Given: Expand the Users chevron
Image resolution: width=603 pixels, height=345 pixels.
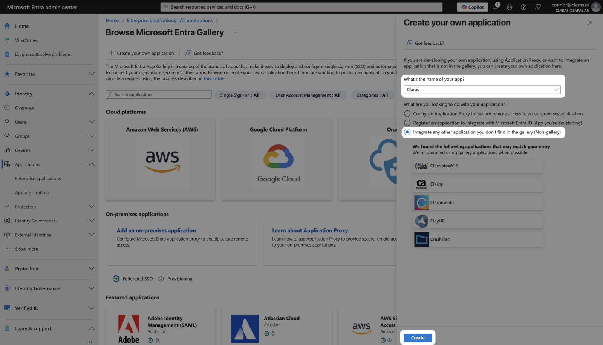Looking at the screenshot, I should coord(91,122).
